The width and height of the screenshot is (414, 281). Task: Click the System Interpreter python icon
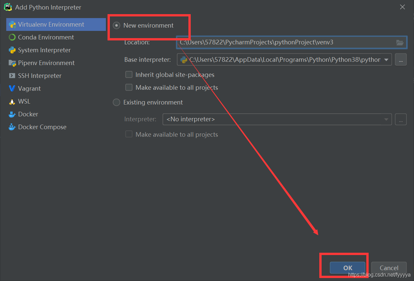(12, 50)
